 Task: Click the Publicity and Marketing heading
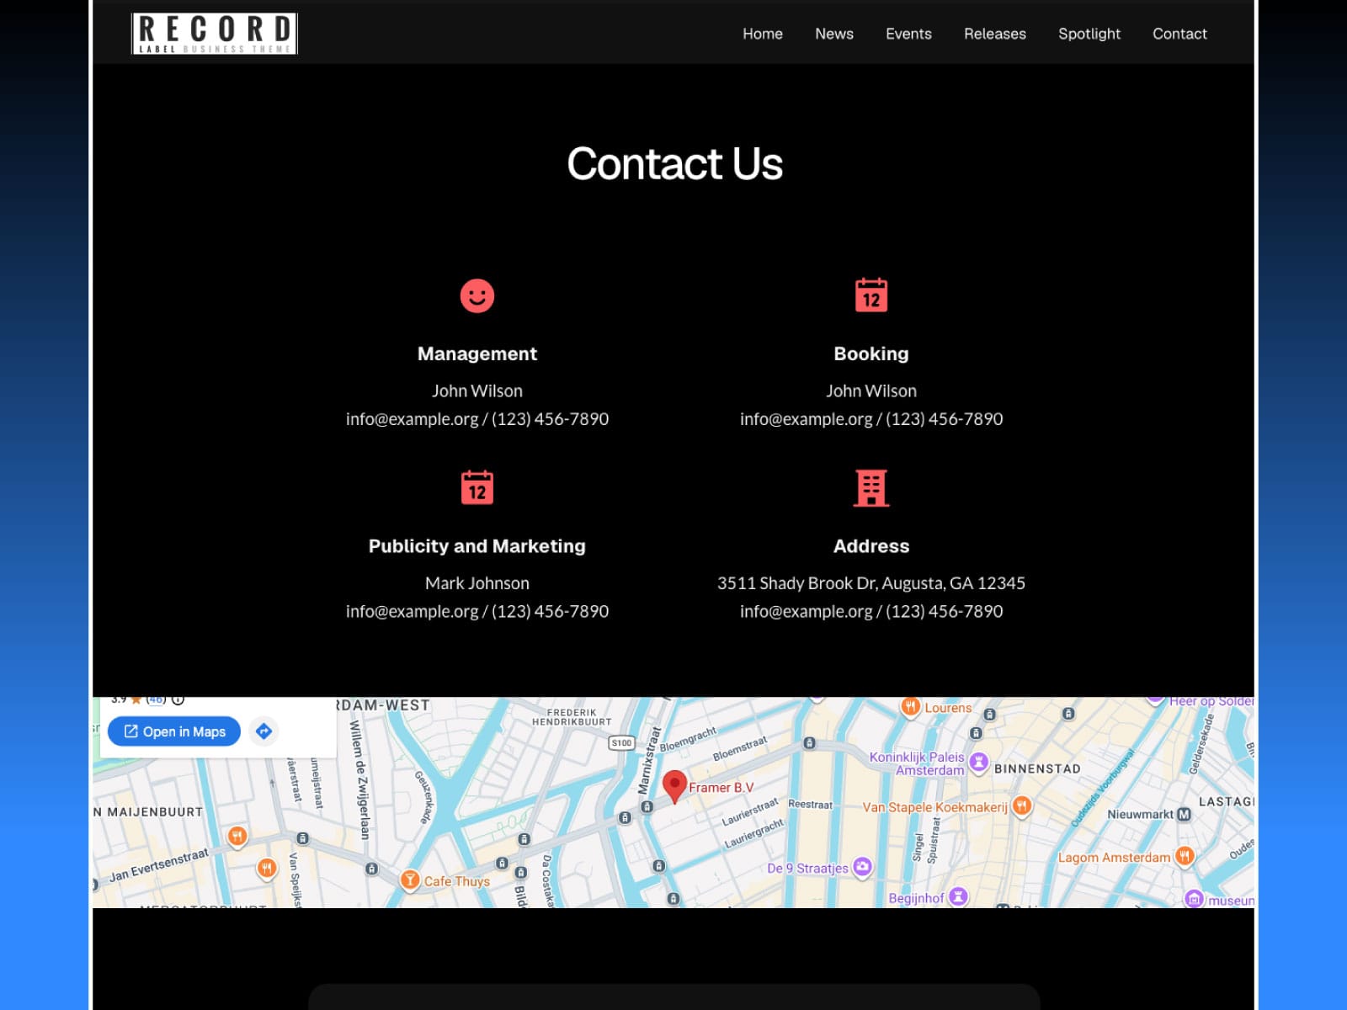coord(477,546)
